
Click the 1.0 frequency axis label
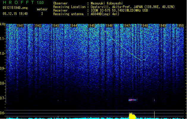[x=2, y=54]
